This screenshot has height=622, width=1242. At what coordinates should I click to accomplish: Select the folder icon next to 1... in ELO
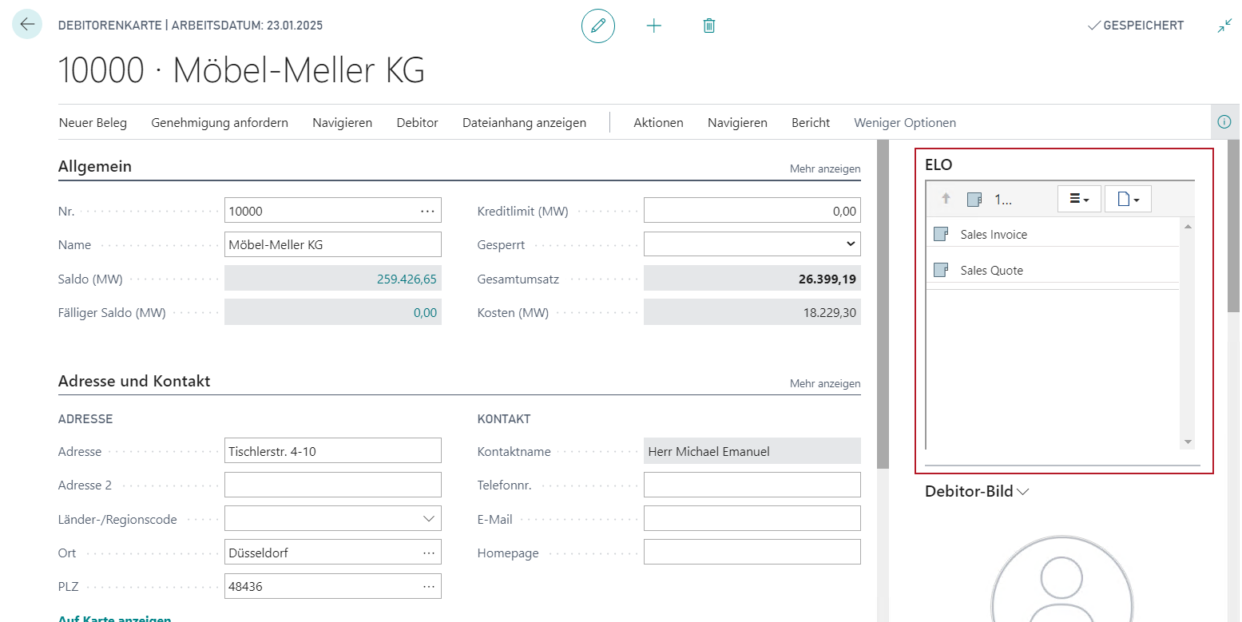click(x=974, y=199)
